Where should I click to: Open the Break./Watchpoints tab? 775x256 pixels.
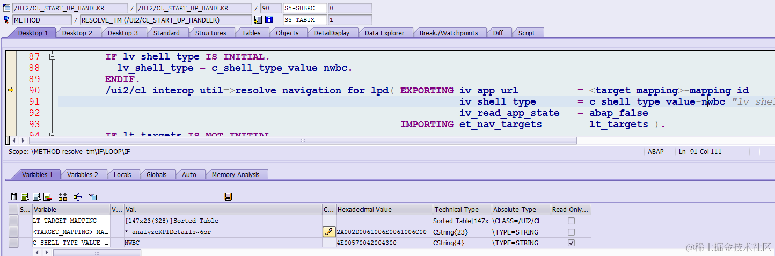point(449,33)
